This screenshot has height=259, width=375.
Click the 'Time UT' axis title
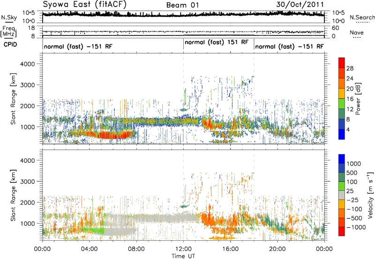[183, 256]
